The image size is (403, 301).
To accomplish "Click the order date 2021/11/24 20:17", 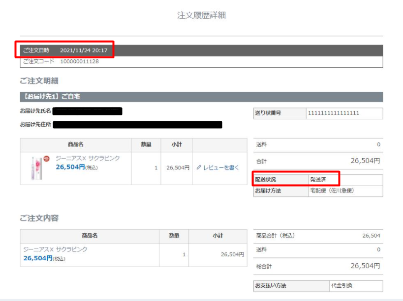I will (84, 50).
